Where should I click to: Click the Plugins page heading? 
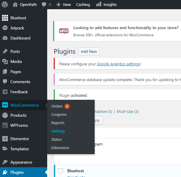(x=65, y=52)
